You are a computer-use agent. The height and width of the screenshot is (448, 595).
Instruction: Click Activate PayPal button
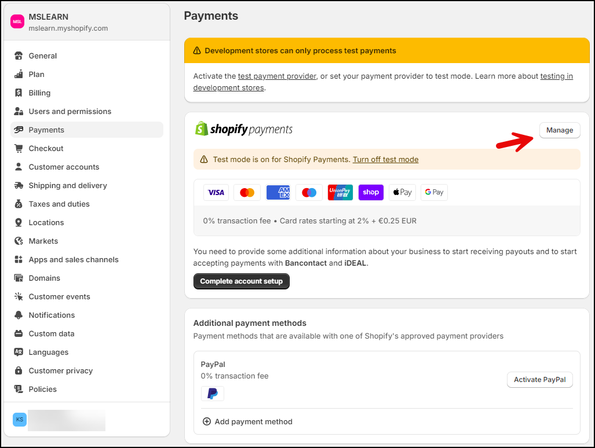coord(539,380)
